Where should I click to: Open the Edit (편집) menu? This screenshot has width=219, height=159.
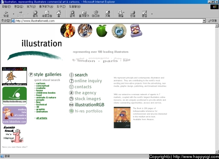[x=19, y=6]
